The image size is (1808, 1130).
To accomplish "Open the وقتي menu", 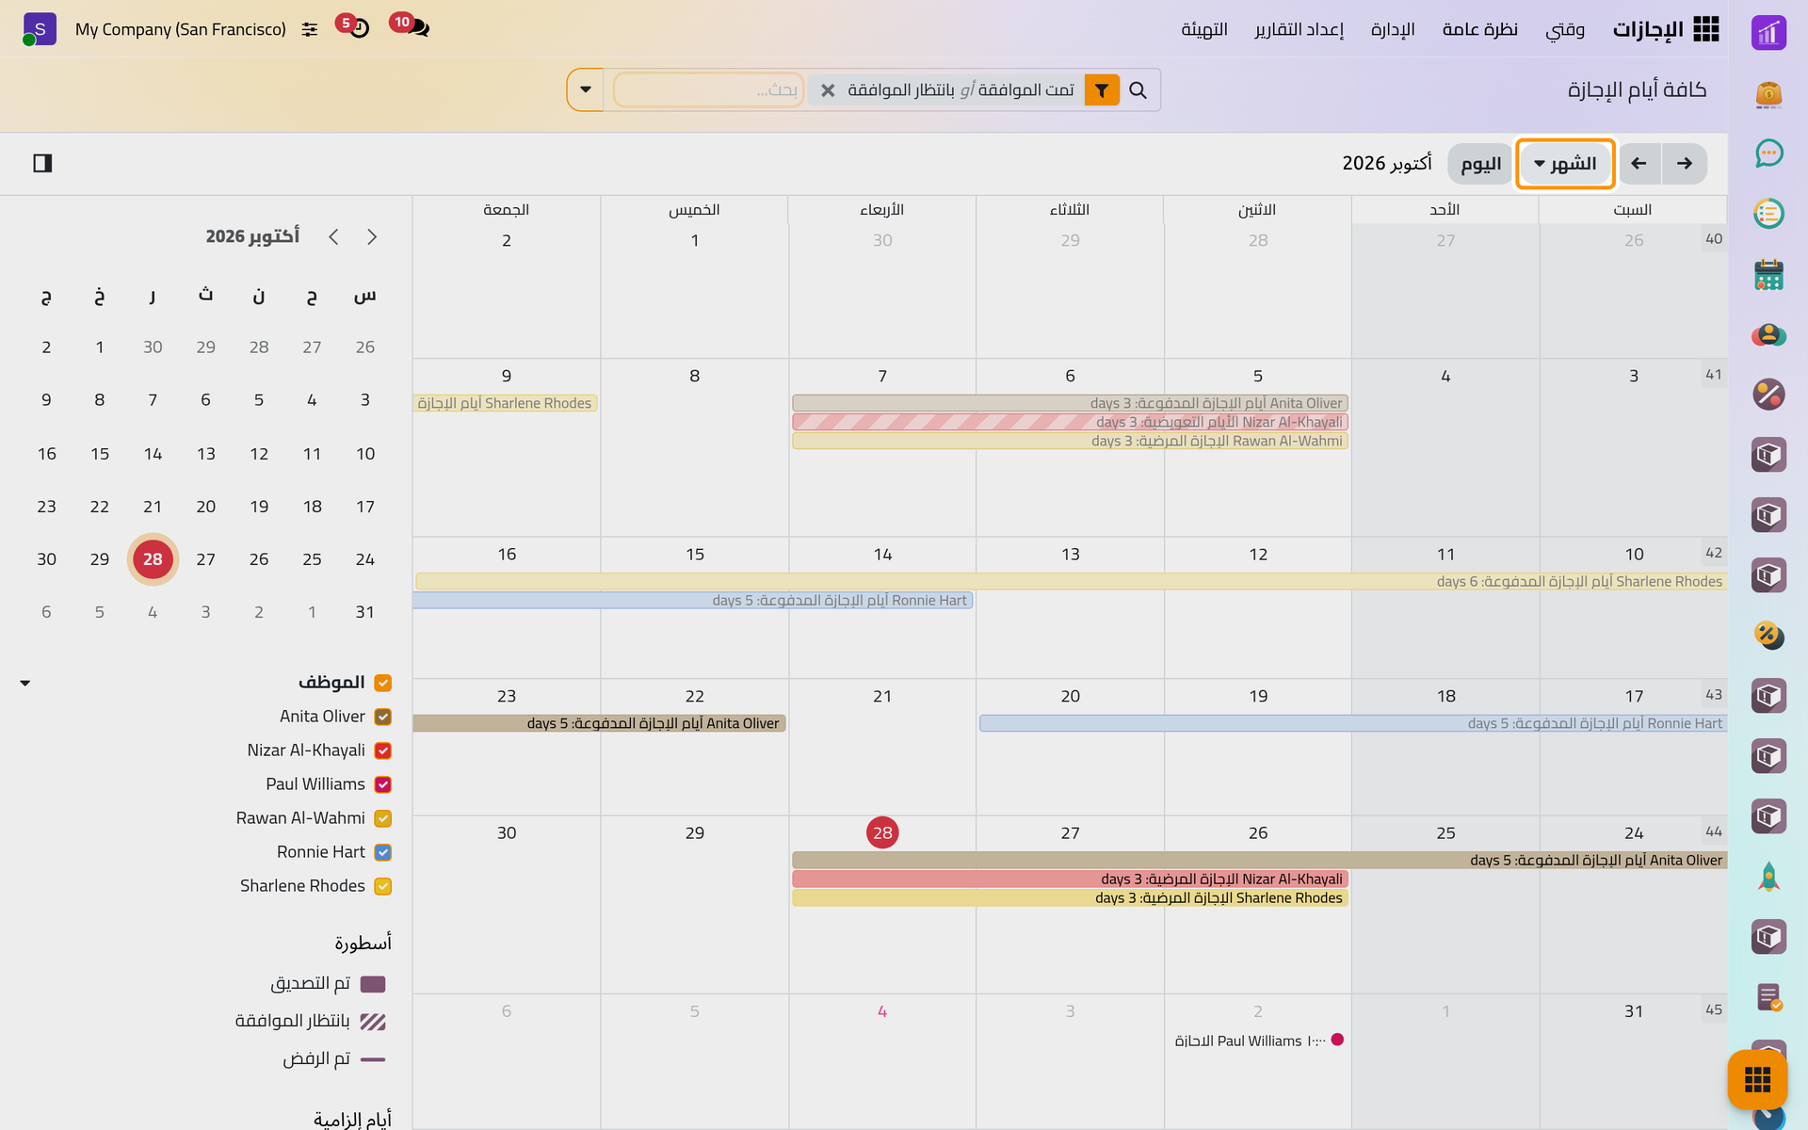I will [1565, 29].
